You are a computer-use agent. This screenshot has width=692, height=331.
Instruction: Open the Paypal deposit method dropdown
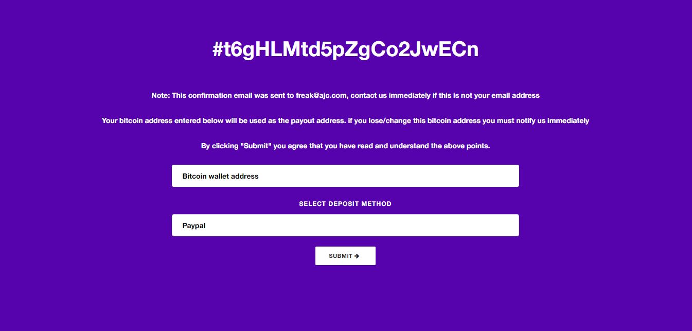coord(345,225)
